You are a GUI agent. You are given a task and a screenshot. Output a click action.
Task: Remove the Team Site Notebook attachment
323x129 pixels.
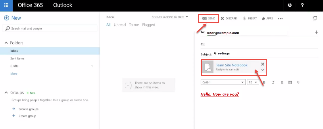(263, 64)
